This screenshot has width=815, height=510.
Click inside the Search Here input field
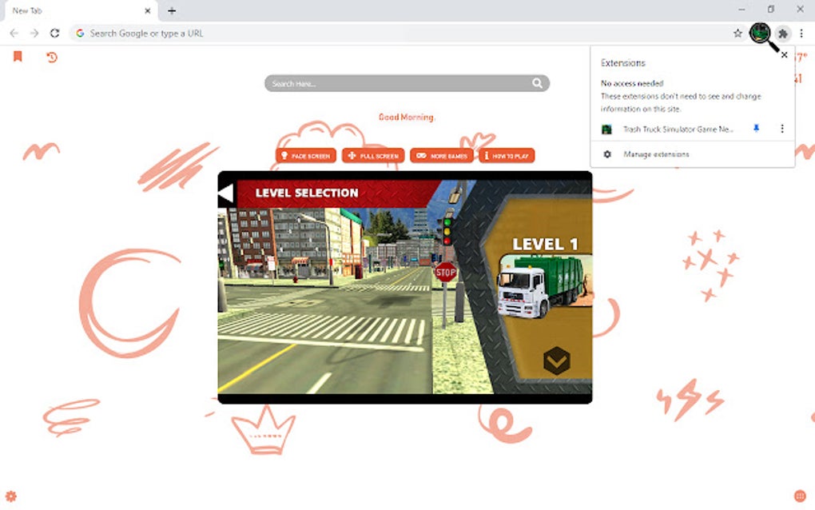click(x=384, y=83)
